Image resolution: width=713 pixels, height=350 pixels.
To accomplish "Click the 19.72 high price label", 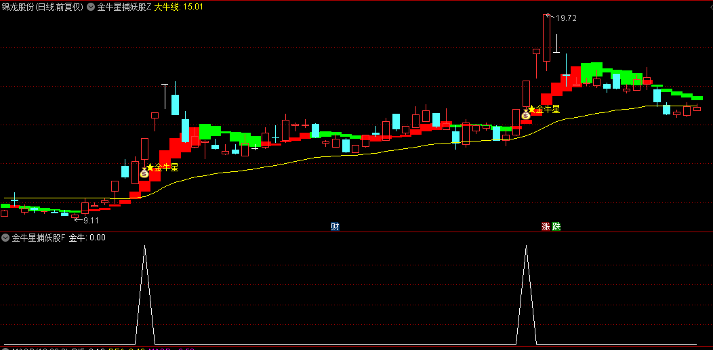I will coord(566,18).
